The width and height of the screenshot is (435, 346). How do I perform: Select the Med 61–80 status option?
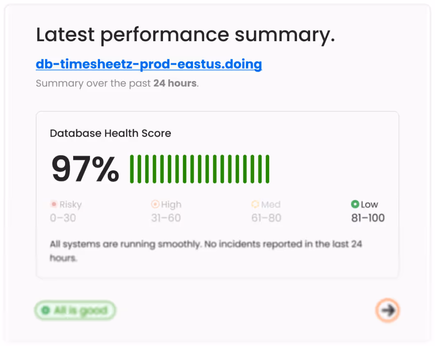pos(266,211)
